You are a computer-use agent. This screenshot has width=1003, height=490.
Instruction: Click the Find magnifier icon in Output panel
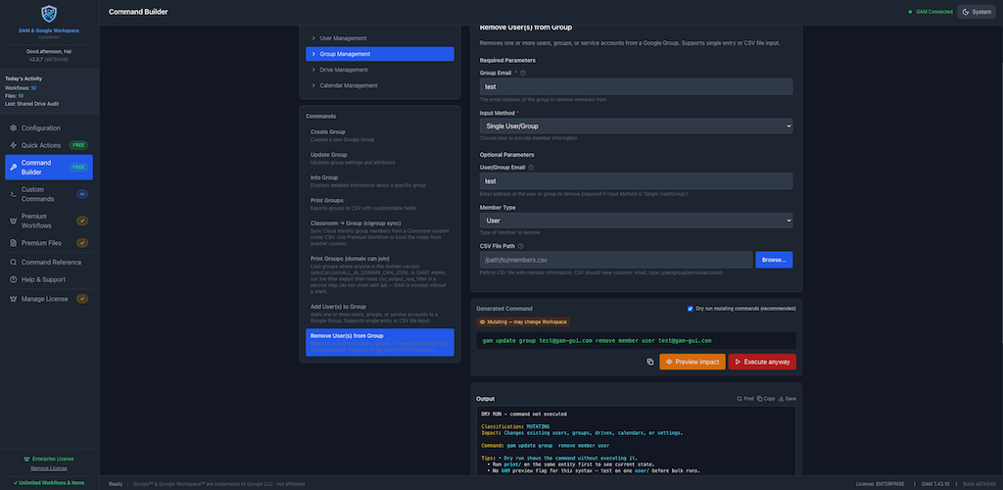click(740, 399)
